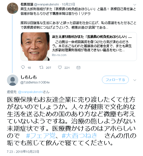Click the envelope direct message icon
This screenshot has height=156, width=143.
(78, 68)
